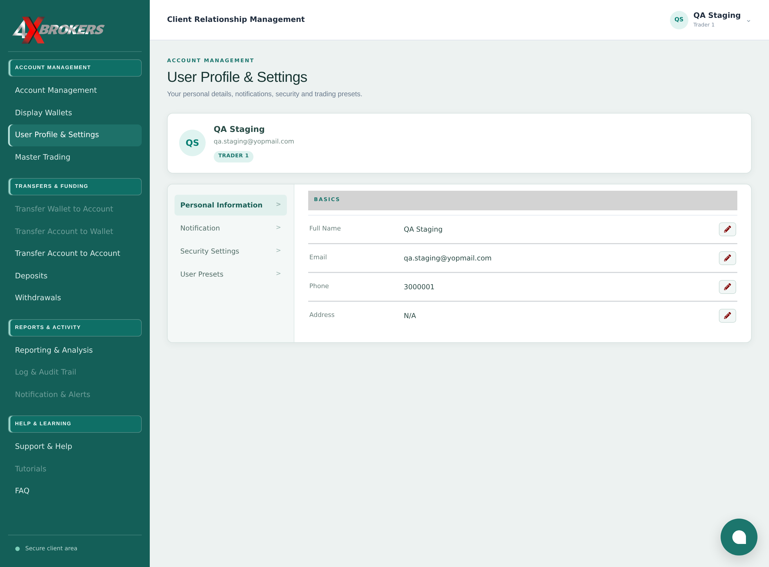The width and height of the screenshot is (769, 567).
Task: Open the chat bubble widget
Action: 738,537
